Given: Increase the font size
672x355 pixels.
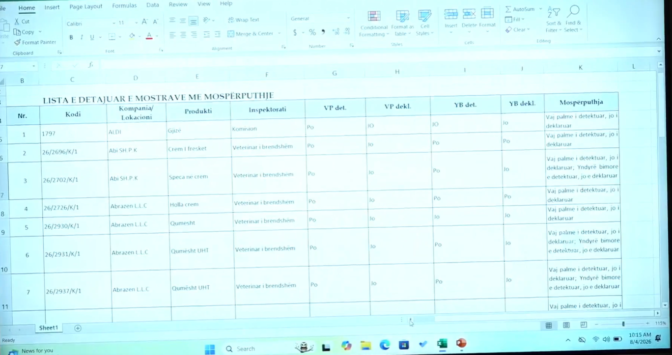Looking at the screenshot, I should pyautogui.click(x=145, y=22).
